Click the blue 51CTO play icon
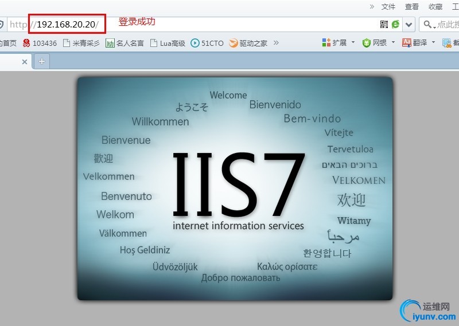This screenshot has height=326, width=459. click(x=195, y=44)
